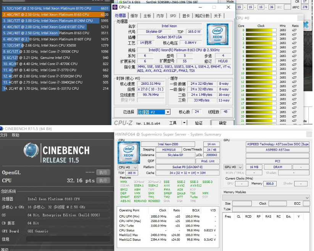Click the 2693.51 MHz core speed value
This screenshot has width=314, height=251.
click(x=151, y=84)
